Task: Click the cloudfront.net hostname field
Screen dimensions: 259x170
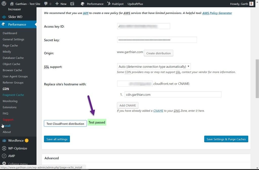Action: (135, 84)
